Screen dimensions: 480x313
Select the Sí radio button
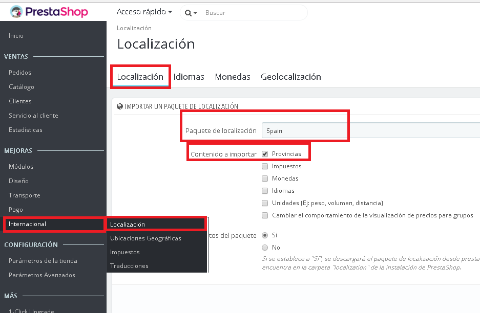click(265, 235)
